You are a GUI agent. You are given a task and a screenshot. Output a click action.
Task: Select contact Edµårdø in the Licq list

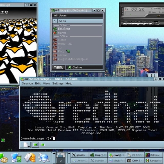[64, 29]
